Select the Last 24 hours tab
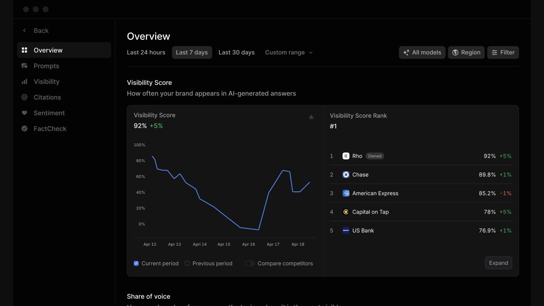544x306 pixels. [x=146, y=53]
